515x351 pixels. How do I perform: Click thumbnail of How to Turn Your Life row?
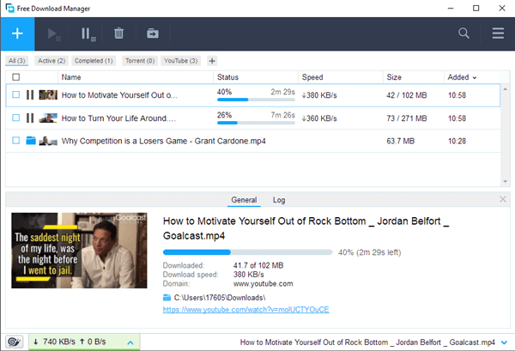click(48, 118)
